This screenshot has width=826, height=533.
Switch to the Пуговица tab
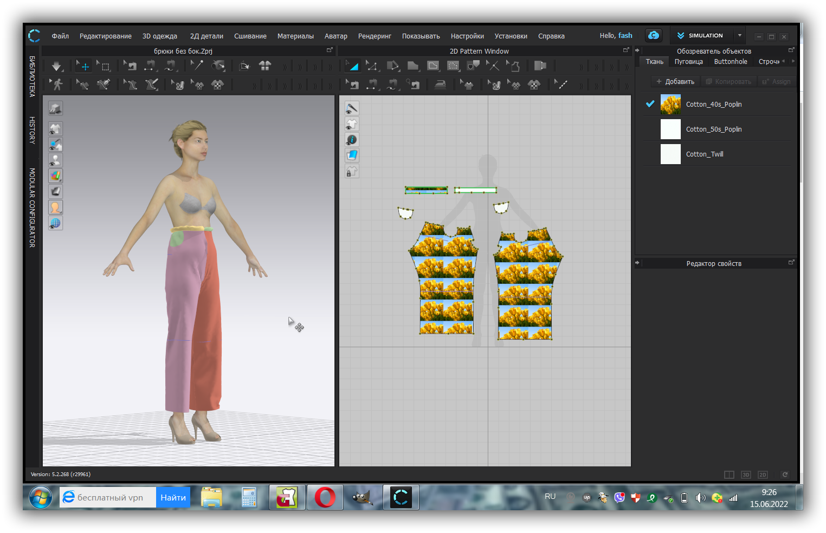[x=689, y=62]
